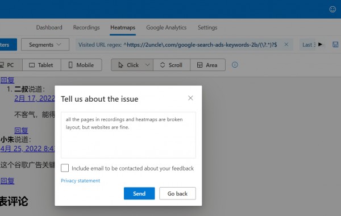The height and width of the screenshot is (216, 341).
Task: Click the Go back button
Action: pyautogui.click(x=177, y=193)
